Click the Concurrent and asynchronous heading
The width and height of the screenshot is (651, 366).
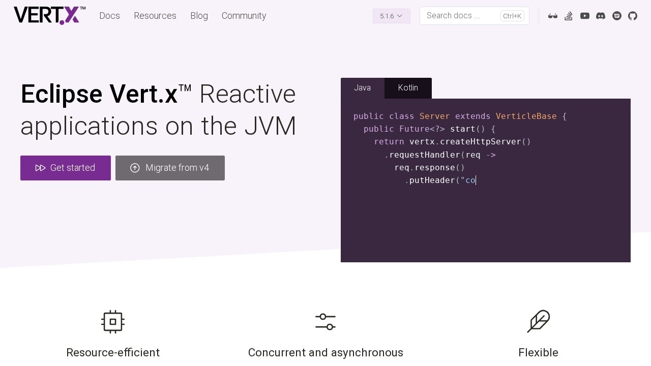[325, 352]
